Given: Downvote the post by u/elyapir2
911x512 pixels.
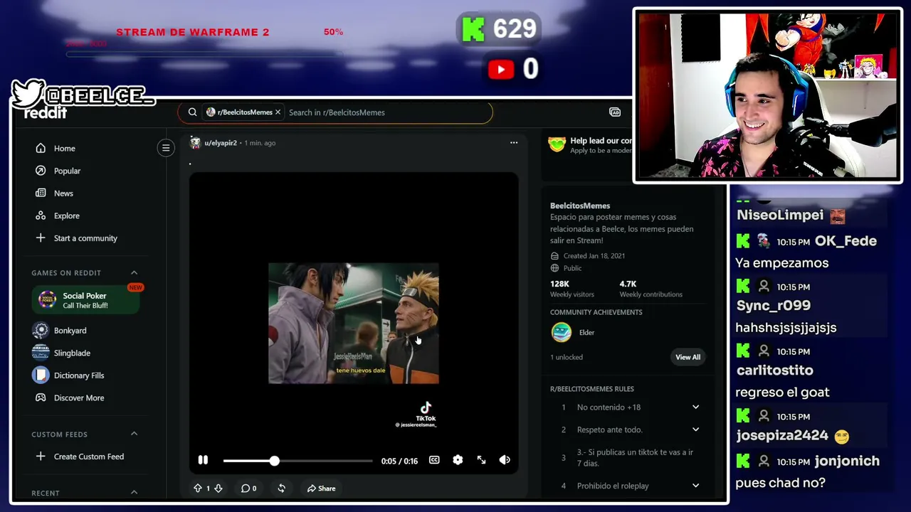Looking at the screenshot, I should click(218, 489).
